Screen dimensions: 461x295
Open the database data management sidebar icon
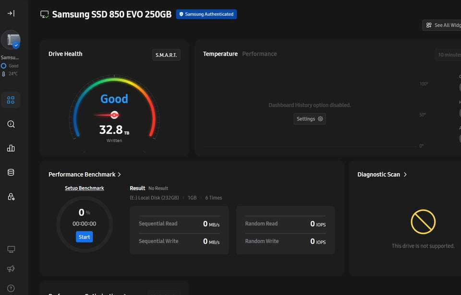click(11, 173)
